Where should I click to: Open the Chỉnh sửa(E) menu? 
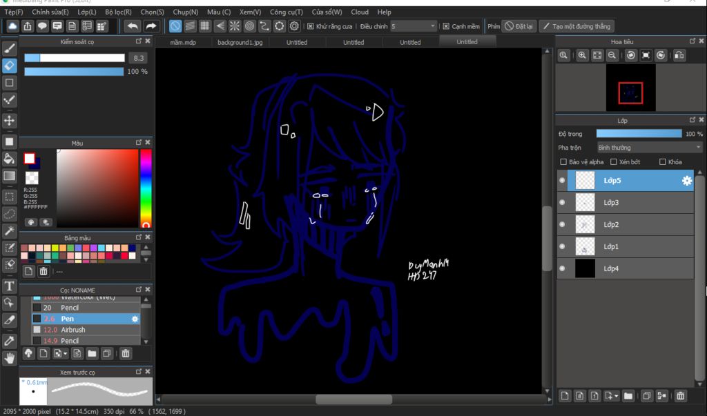50,12
